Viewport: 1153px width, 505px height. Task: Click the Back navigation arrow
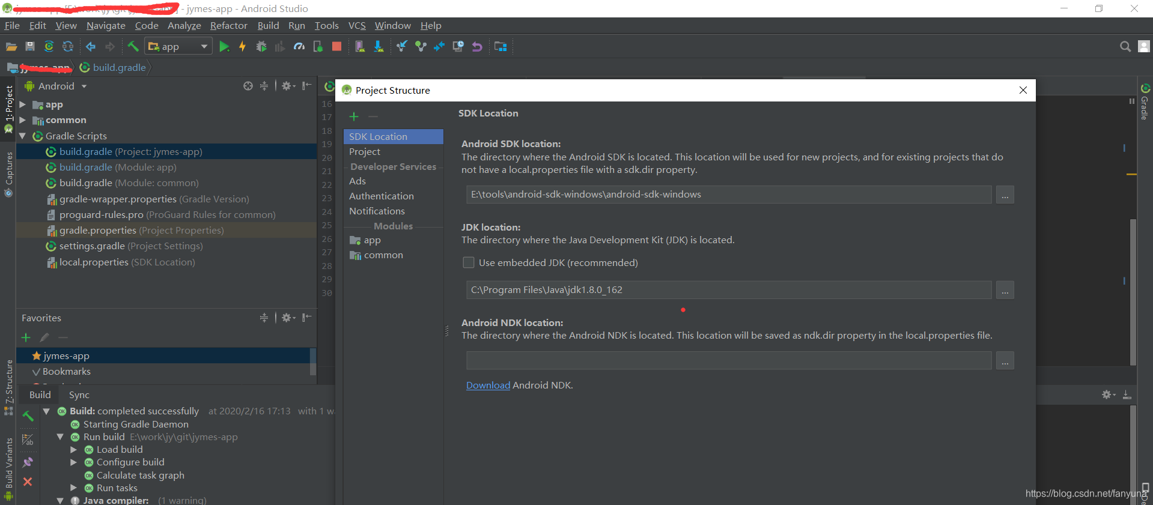pos(91,46)
